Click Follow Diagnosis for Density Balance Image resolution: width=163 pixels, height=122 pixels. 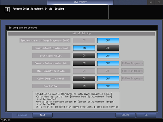[x=132, y=63]
